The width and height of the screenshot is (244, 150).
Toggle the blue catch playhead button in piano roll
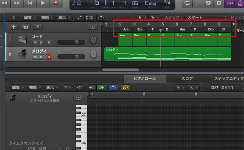pyautogui.click(x=113, y=88)
